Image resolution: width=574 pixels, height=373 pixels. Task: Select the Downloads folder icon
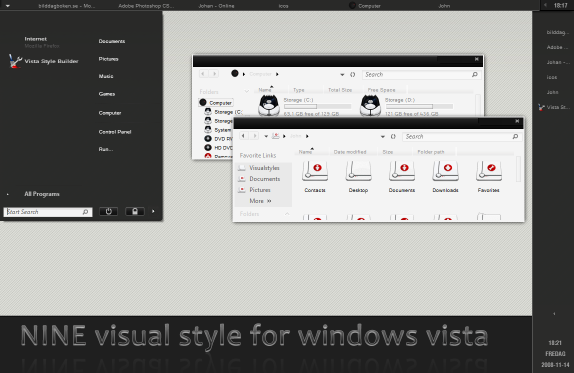tap(445, 171)
